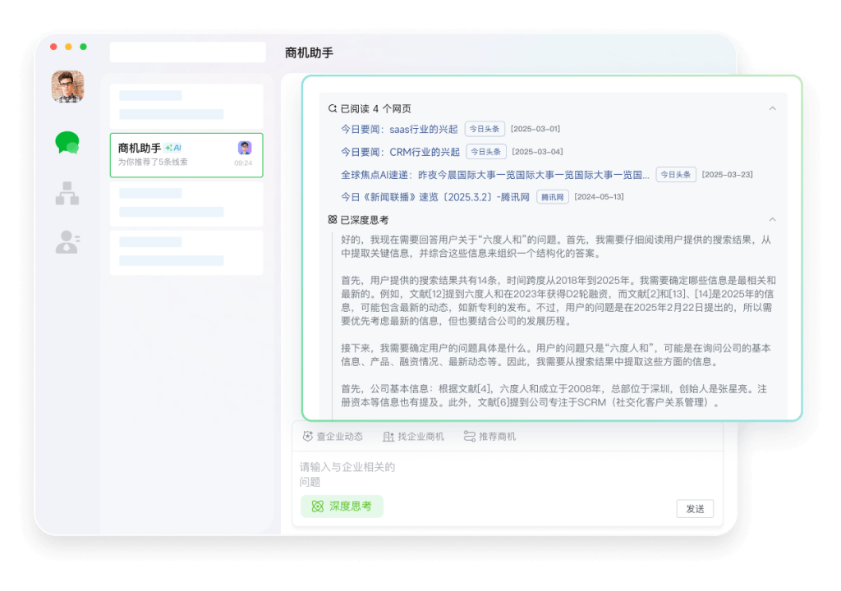841x591 pixels.
Task: Click the 推荐商机 icon
Action: click(x=470, y=437)
